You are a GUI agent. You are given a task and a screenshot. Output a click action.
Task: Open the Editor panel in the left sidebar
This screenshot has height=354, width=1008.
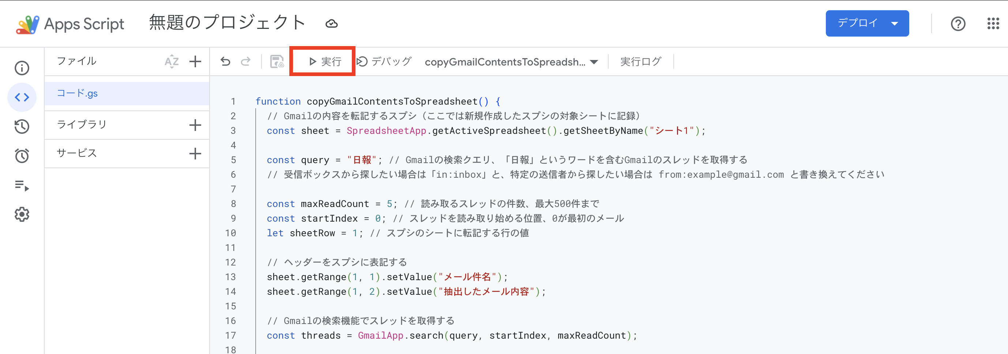click(x=22, y=97)
